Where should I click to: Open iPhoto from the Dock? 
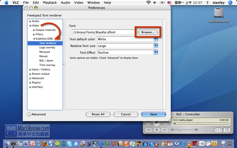(139, 143)
